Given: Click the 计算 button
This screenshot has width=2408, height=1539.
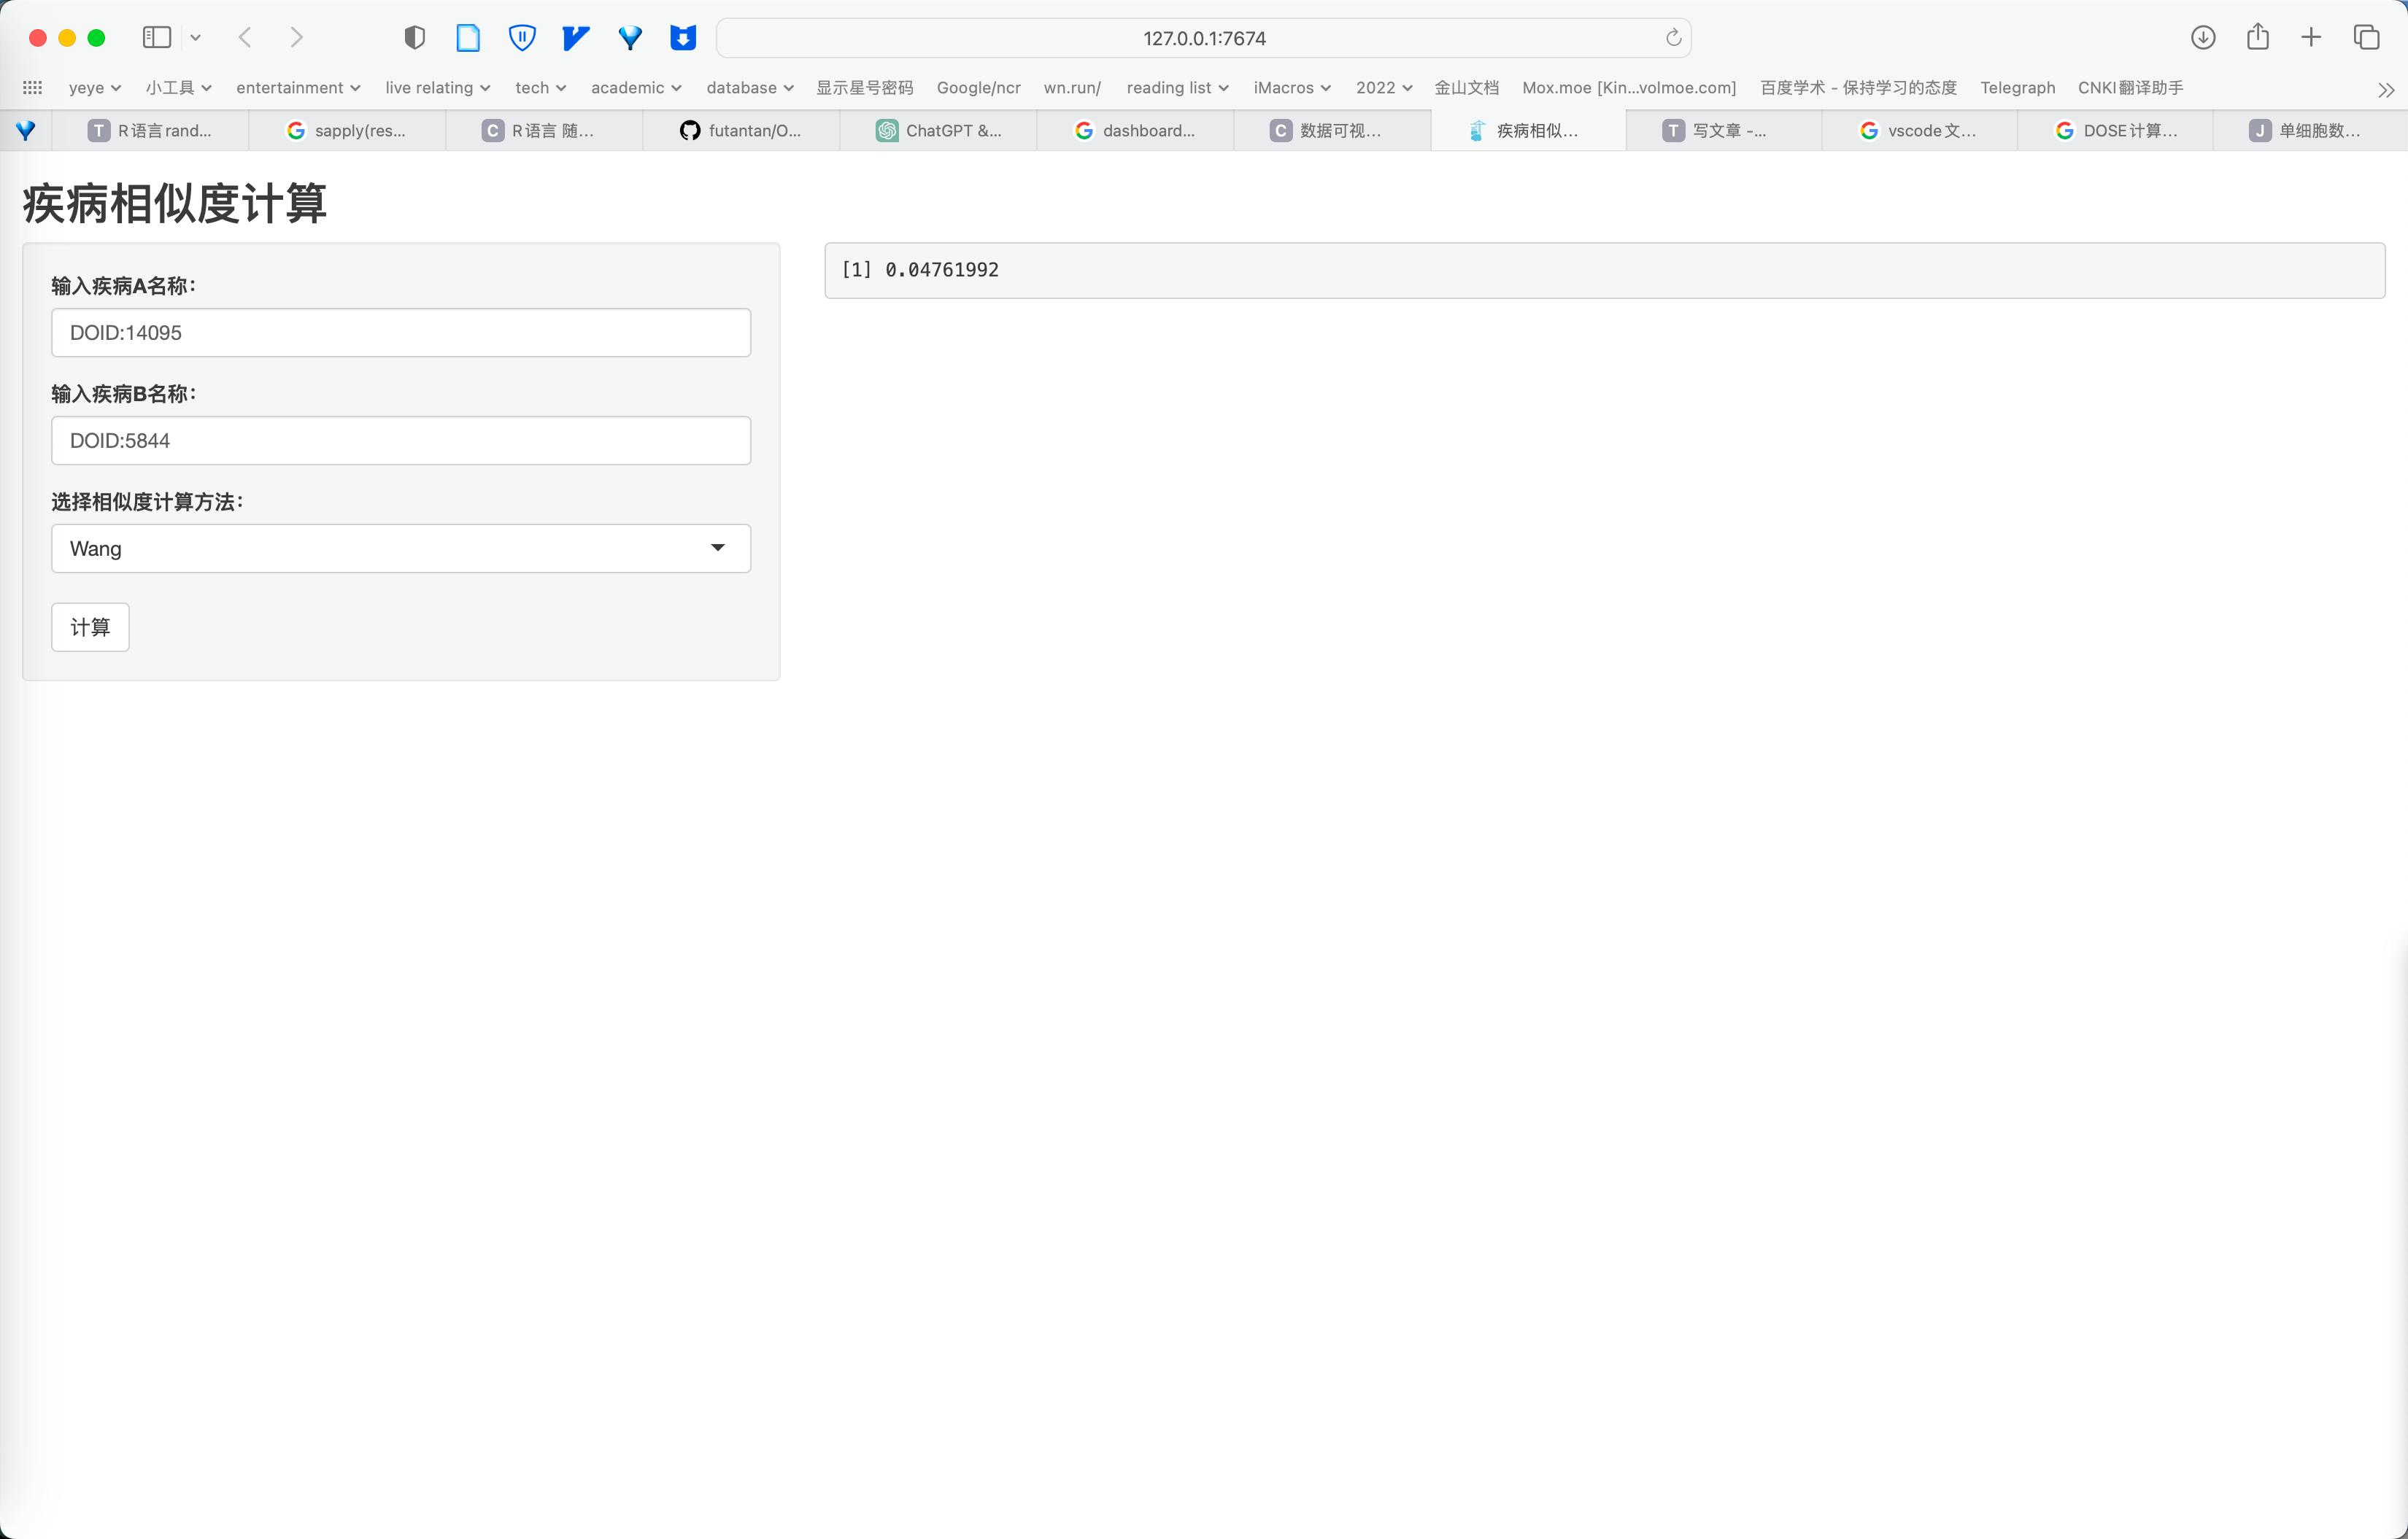Looking at the screenshot, I should pyautogui.click(x=90, y=627).
